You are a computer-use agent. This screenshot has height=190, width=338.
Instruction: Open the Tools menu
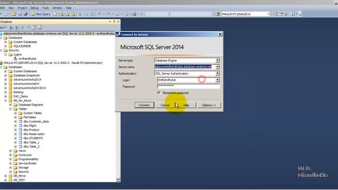(x=45, y=8)
